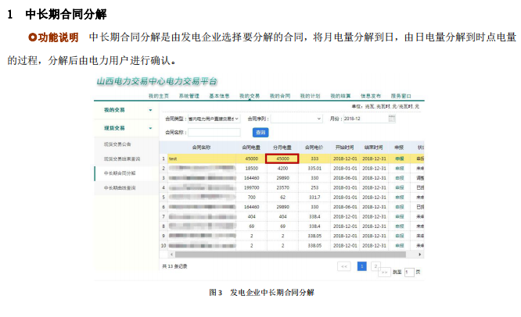Click the 跳至 page number input box
521x317 pixels.
click(408, 272)
